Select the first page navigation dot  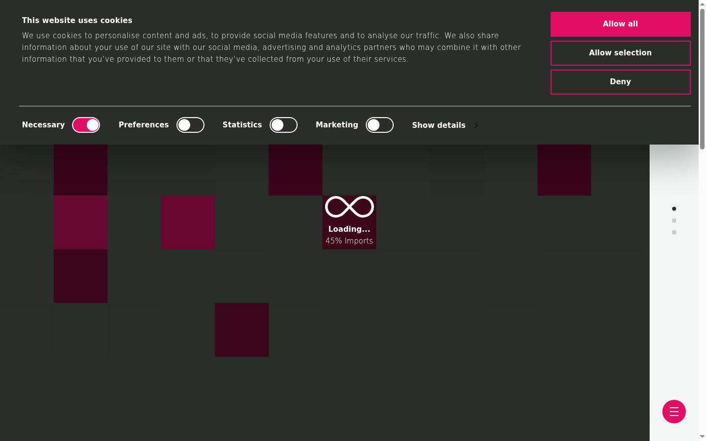point(674,209)
